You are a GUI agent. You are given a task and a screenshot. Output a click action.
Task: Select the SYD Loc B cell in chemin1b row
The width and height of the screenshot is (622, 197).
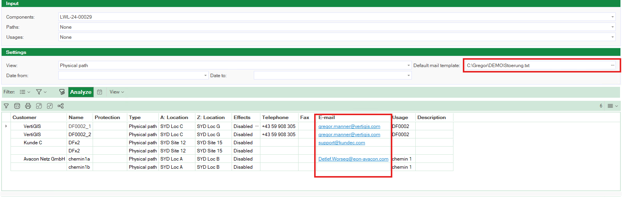pyautogui.click(x=213, y=167)
